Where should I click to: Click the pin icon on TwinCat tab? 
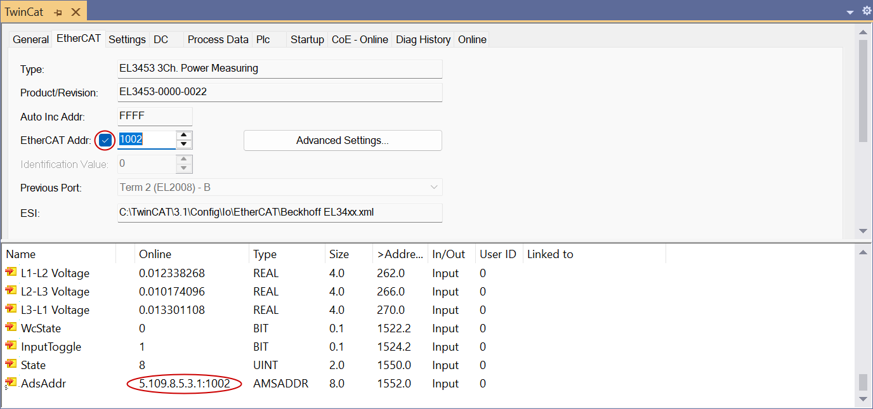[58, 12]
